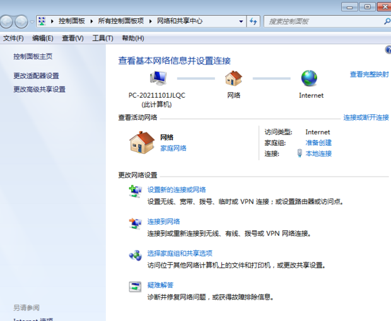The height and width of the screenshot is (321, 391).
Task: Click the network house icon in the map
Action: 233,78
